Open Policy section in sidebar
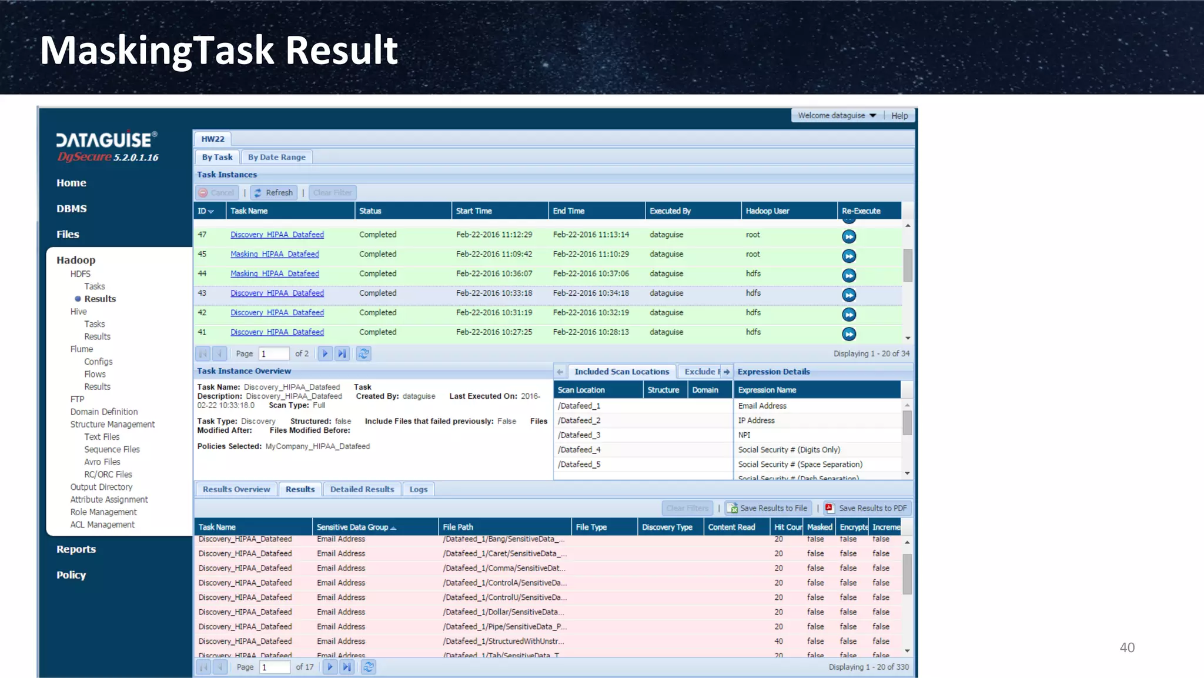 (71, 575)
